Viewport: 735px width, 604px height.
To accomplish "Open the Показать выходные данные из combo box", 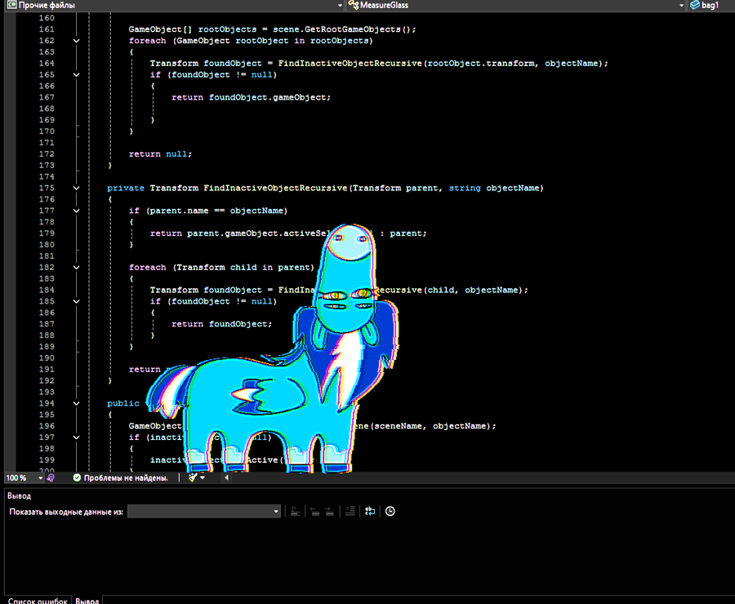I will tap(204, 511).
